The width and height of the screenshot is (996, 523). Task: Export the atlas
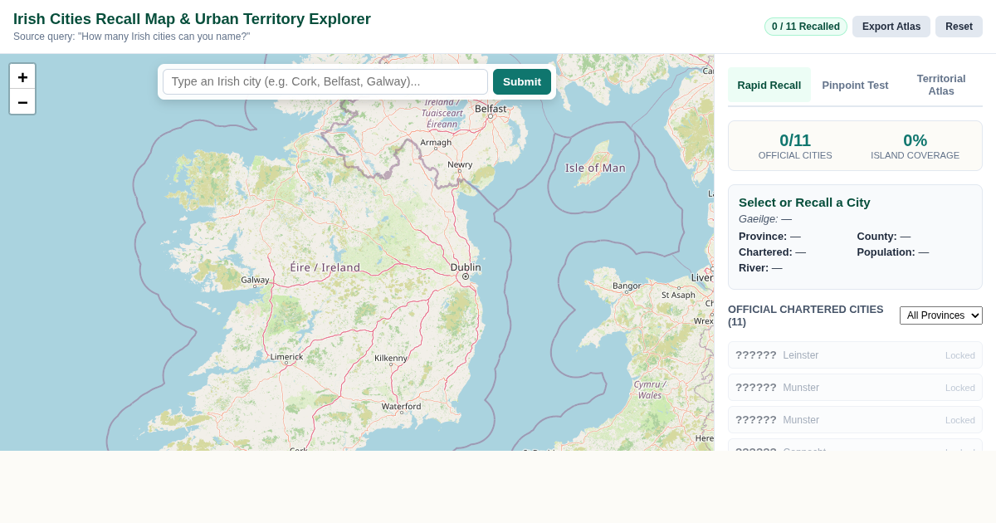click(x=891, y=27)
